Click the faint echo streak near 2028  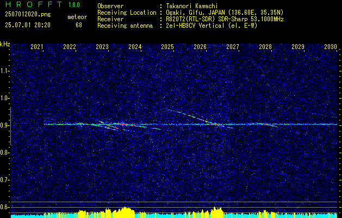(268, 125)
